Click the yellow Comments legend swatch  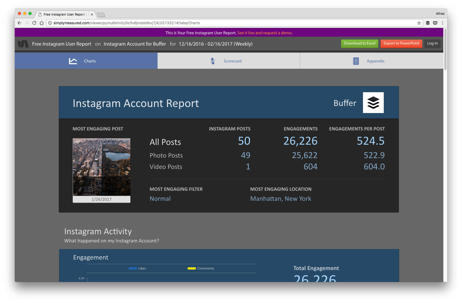click(192, 268)
